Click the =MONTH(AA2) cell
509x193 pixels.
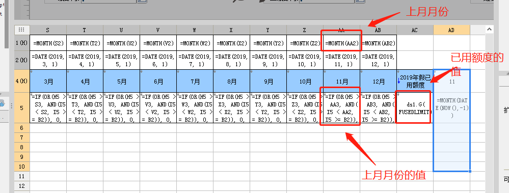point(341,43)
